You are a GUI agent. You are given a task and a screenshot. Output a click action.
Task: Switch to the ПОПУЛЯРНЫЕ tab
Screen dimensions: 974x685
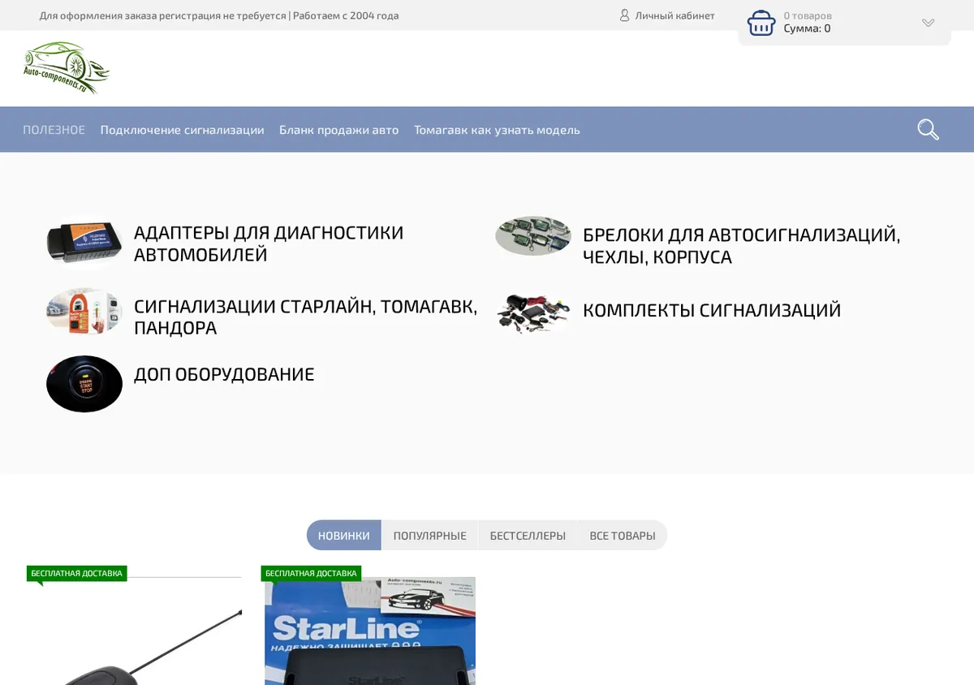tap(429, 536)
